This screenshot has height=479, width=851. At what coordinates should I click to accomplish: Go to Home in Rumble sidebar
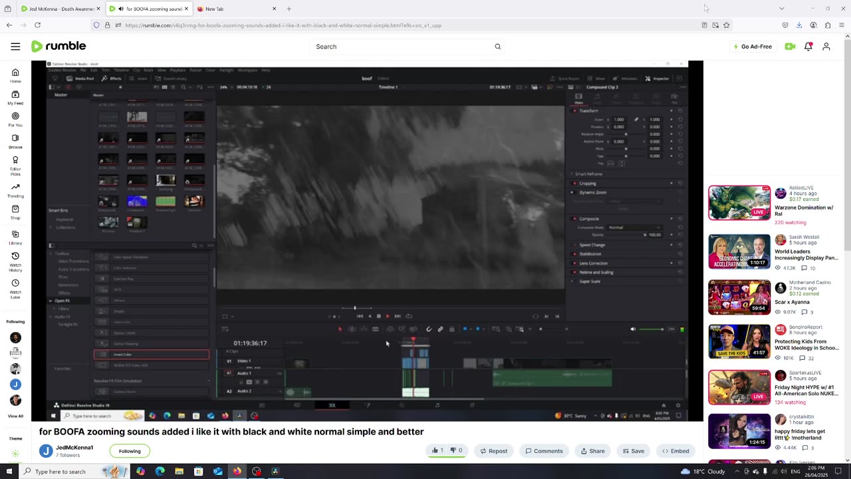coord(15,76)
